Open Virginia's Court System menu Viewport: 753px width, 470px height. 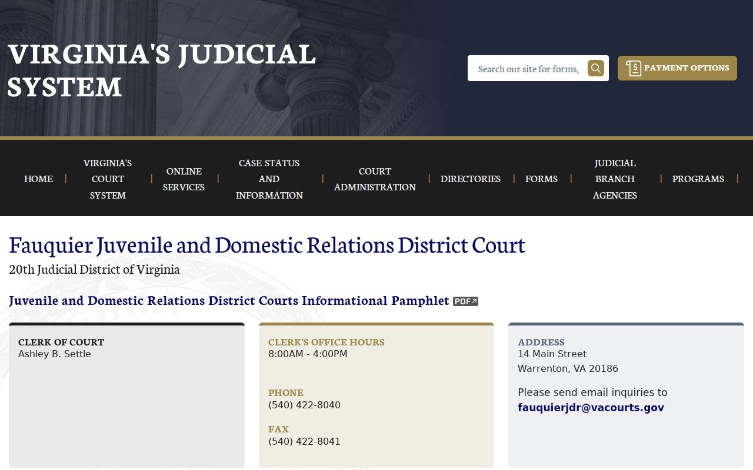coord(108,179)
